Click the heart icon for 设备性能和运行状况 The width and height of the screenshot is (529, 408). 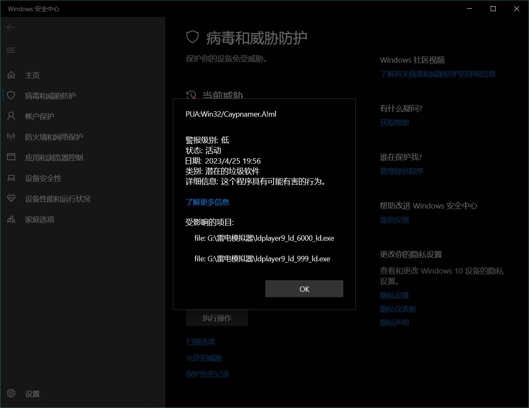tap(11, 199)
